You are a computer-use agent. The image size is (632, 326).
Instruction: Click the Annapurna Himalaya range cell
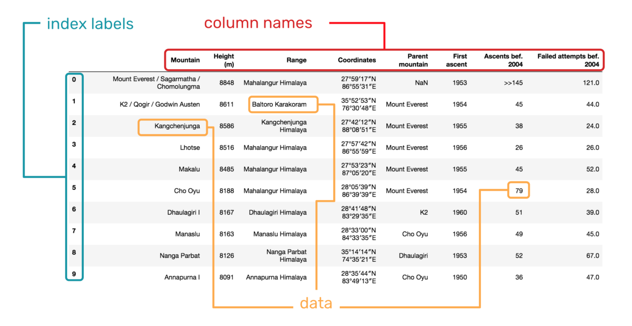click(276, 277)
